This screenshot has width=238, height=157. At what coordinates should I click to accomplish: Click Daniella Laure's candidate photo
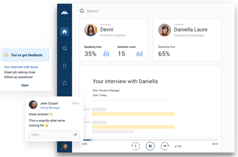click(x=165, y=30)
